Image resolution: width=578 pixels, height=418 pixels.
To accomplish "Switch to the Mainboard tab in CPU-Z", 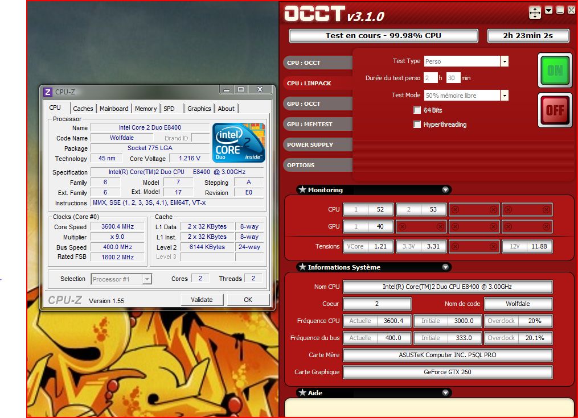I will coord(114,109).
